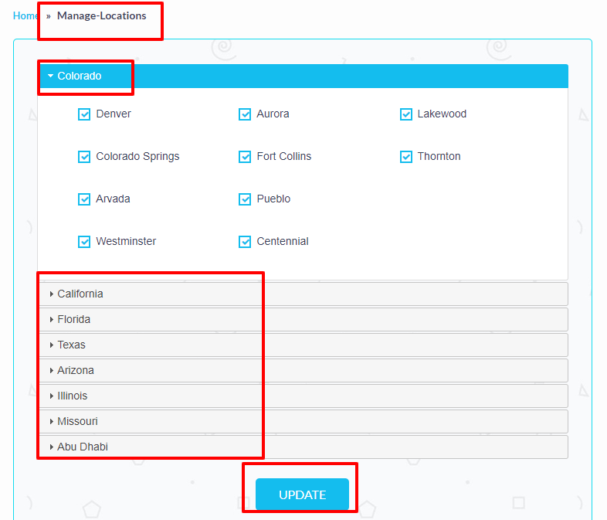The height and width of the screenshot is (520, 607).
Task: Deselect the Thornton checkbox
Action: point(406,157)
